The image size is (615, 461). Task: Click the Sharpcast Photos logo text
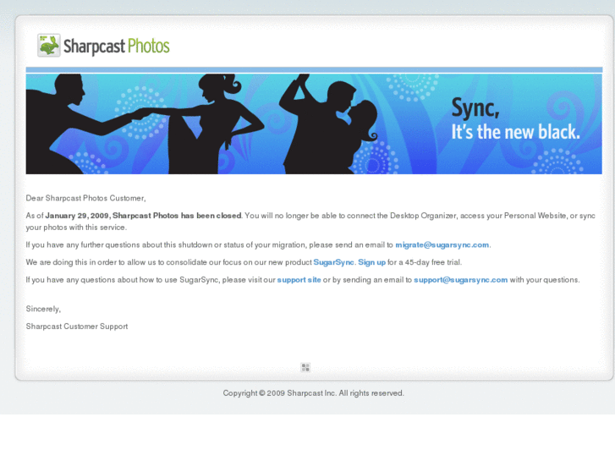pyautogui.click(x=117, y=47)
